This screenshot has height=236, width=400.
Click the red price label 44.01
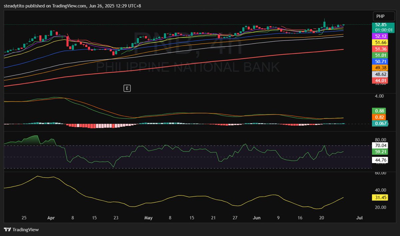pyautogui.click(x=381, y=81)
